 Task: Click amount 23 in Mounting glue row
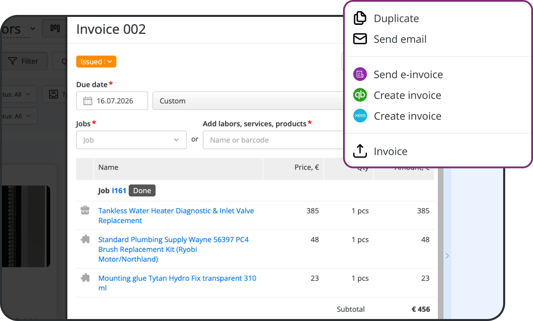(x=425, y=278)
